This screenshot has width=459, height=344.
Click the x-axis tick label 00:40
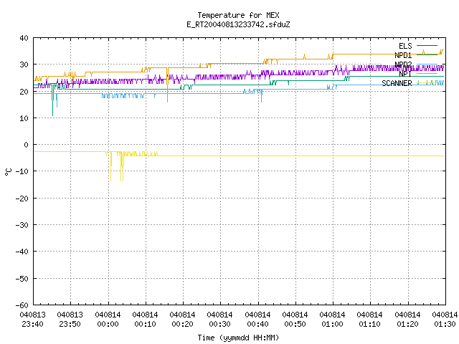[x=257, y=324]
